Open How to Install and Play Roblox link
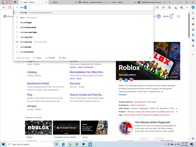This screenshot has width=196, height=147. coord(86,95)
